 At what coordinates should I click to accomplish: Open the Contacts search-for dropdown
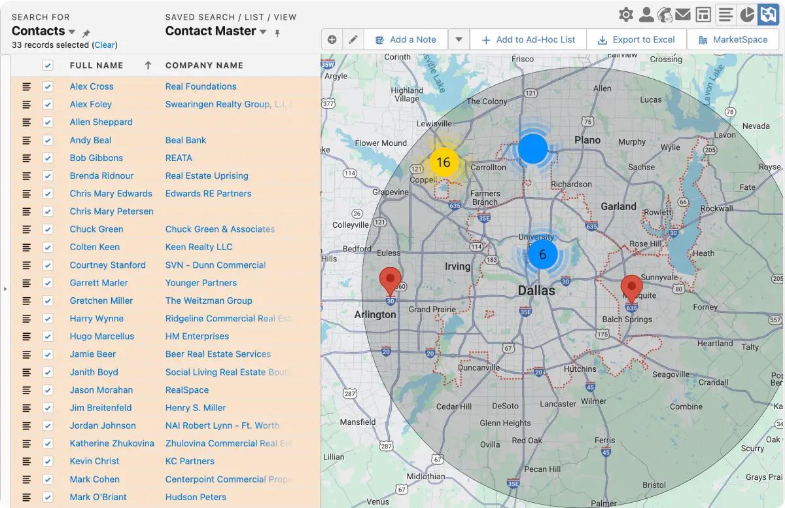72,32
